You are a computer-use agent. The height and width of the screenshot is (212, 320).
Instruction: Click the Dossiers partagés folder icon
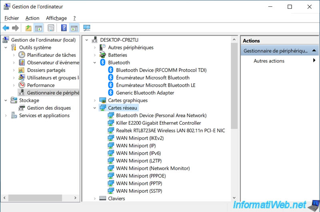[22, 70]
